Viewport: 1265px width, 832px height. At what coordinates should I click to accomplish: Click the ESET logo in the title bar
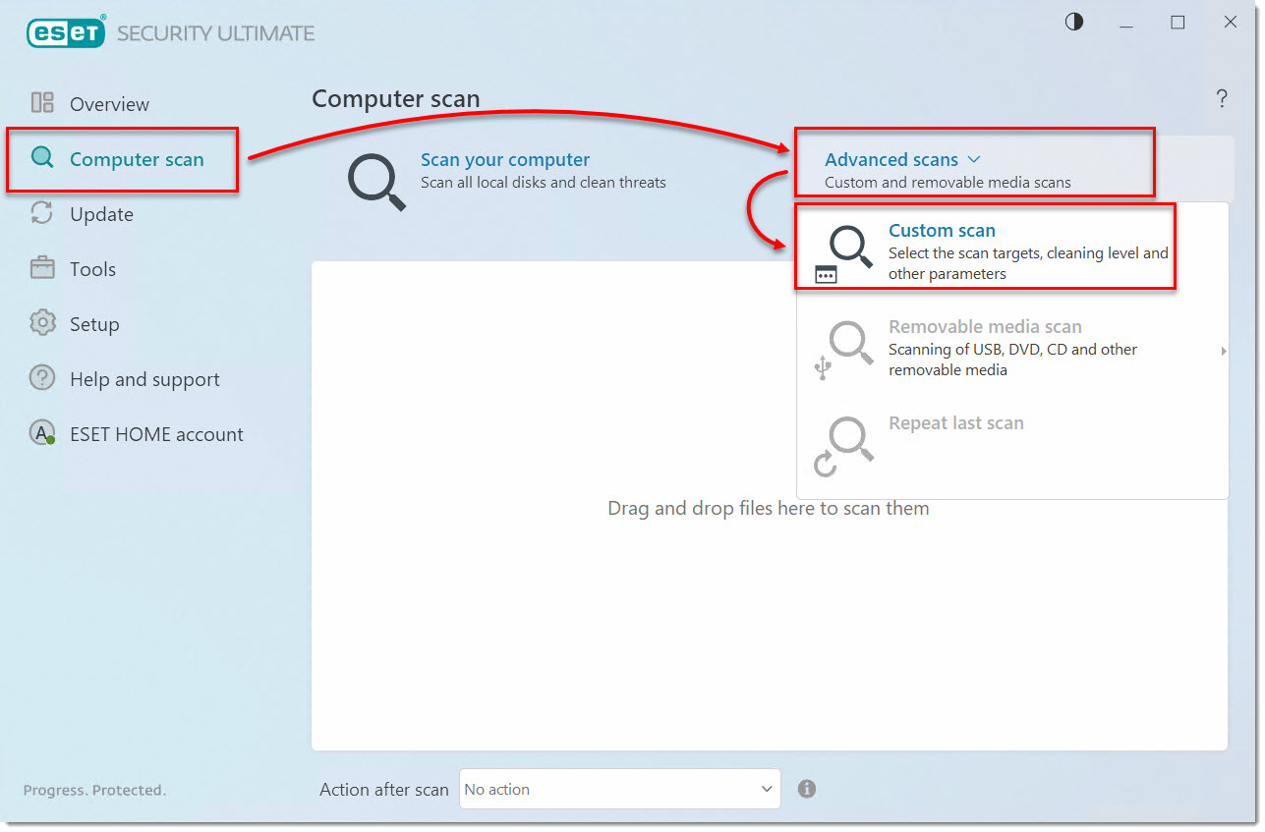[66, 31]
